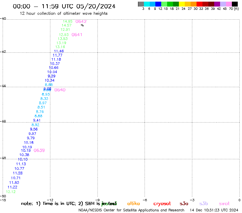Select the 12.93 wave height reading
242x213 pixels.
point(64,35)
